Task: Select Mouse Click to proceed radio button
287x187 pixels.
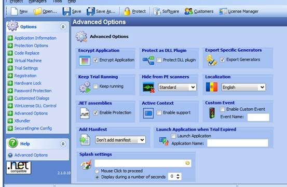Action: pos(97,171)
